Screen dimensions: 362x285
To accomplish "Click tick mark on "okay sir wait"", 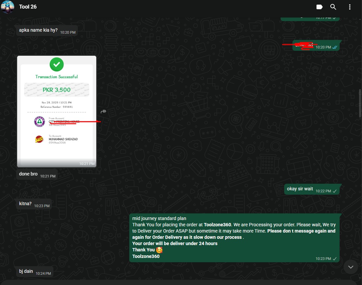I will [335, 191].
